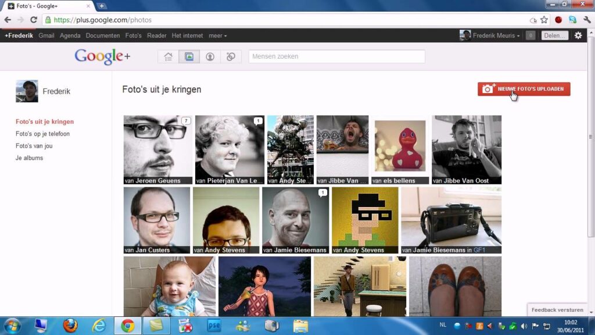Open the Chrome wrench menu

(587, 20)
